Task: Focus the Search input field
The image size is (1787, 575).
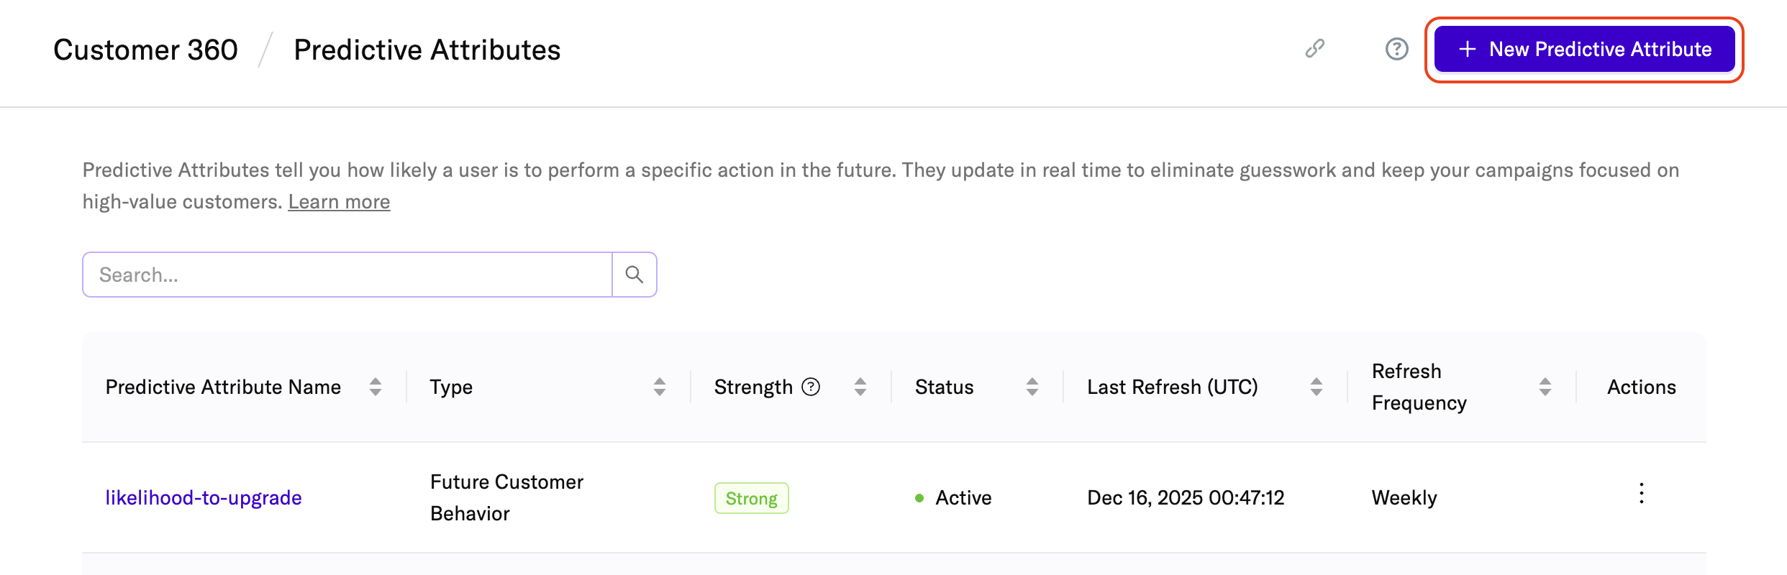Action: 347,275
